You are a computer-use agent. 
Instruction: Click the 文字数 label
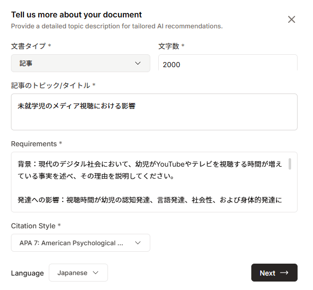(169, 46)
